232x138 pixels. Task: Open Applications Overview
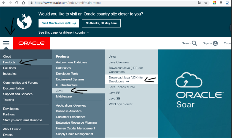[71, 105]
